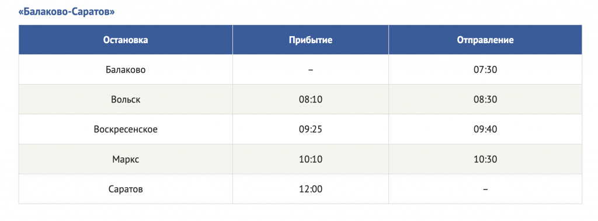598x221 pixels.
Task: Select the Отправление column header
Action: click(485, 40)
